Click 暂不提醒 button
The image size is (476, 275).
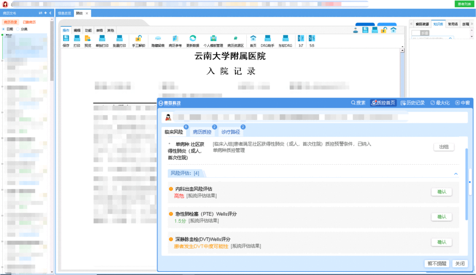tap(437, 264)
